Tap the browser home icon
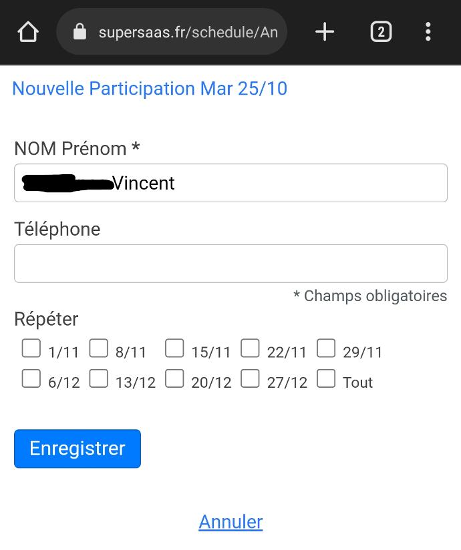The width and height of the screenshot is (461, 550). 28,31
